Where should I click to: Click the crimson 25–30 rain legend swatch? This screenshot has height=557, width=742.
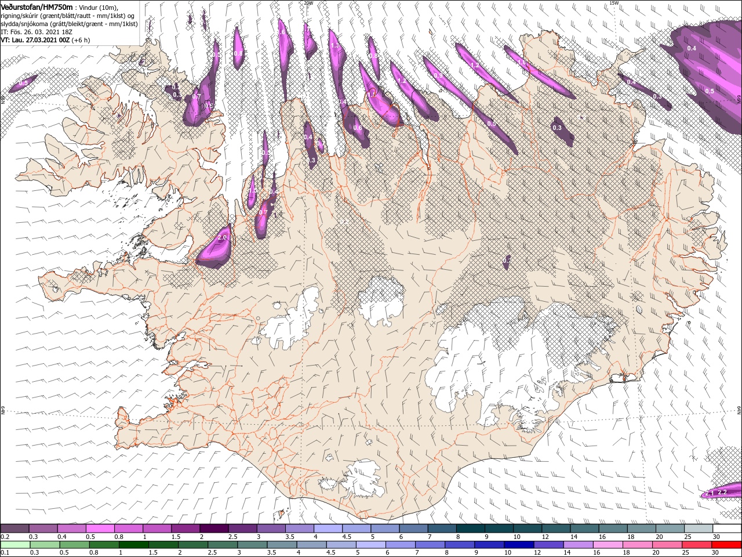(697, 545)
